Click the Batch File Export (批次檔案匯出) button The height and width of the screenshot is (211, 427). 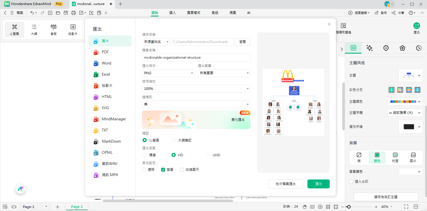click(285, 184)
